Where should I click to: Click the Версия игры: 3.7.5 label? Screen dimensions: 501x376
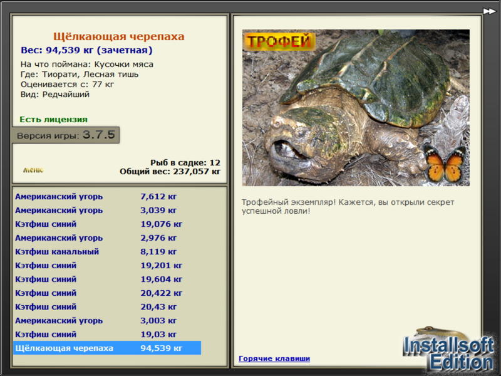tap(66, 135)
